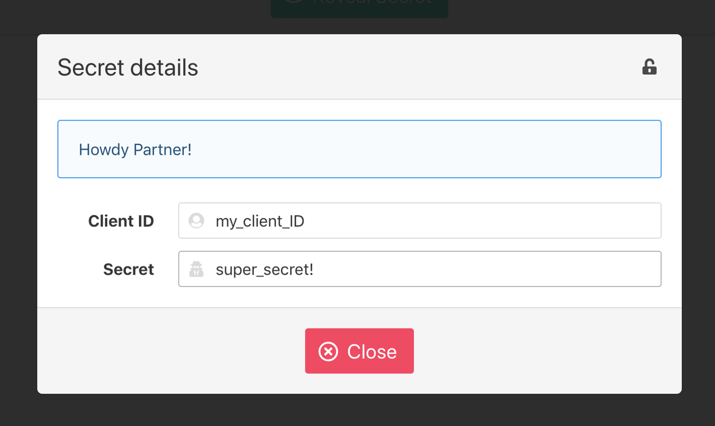Click the dark backdrop below the modal

coord(357,410)
